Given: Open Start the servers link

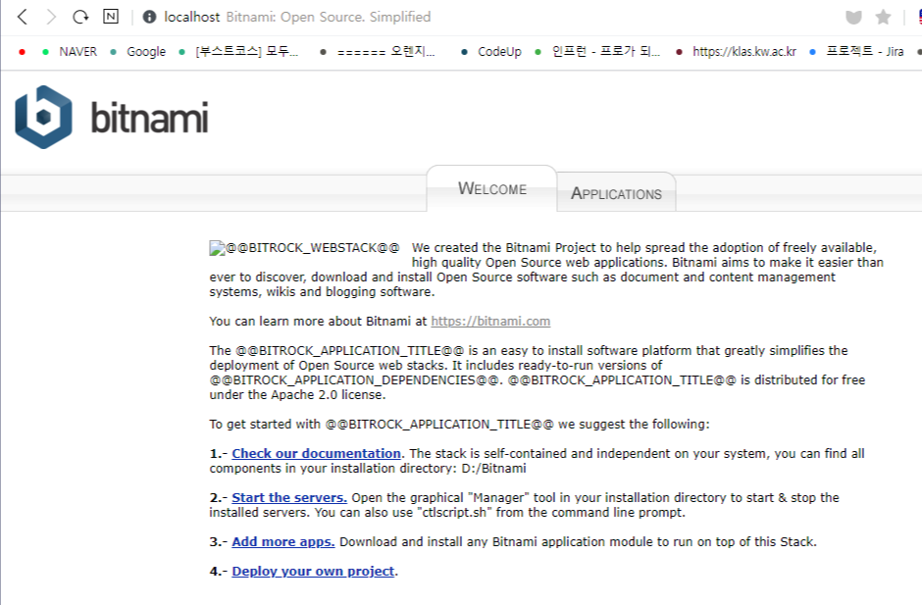Looking at the screenshot, I should [x=289, y=497].
